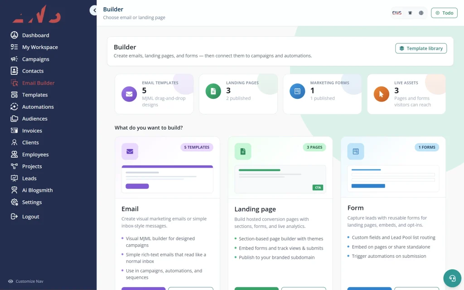Click the Email card preview thumbnail
The width and height of the screenshot is (464, 290).
coord(167,179)
